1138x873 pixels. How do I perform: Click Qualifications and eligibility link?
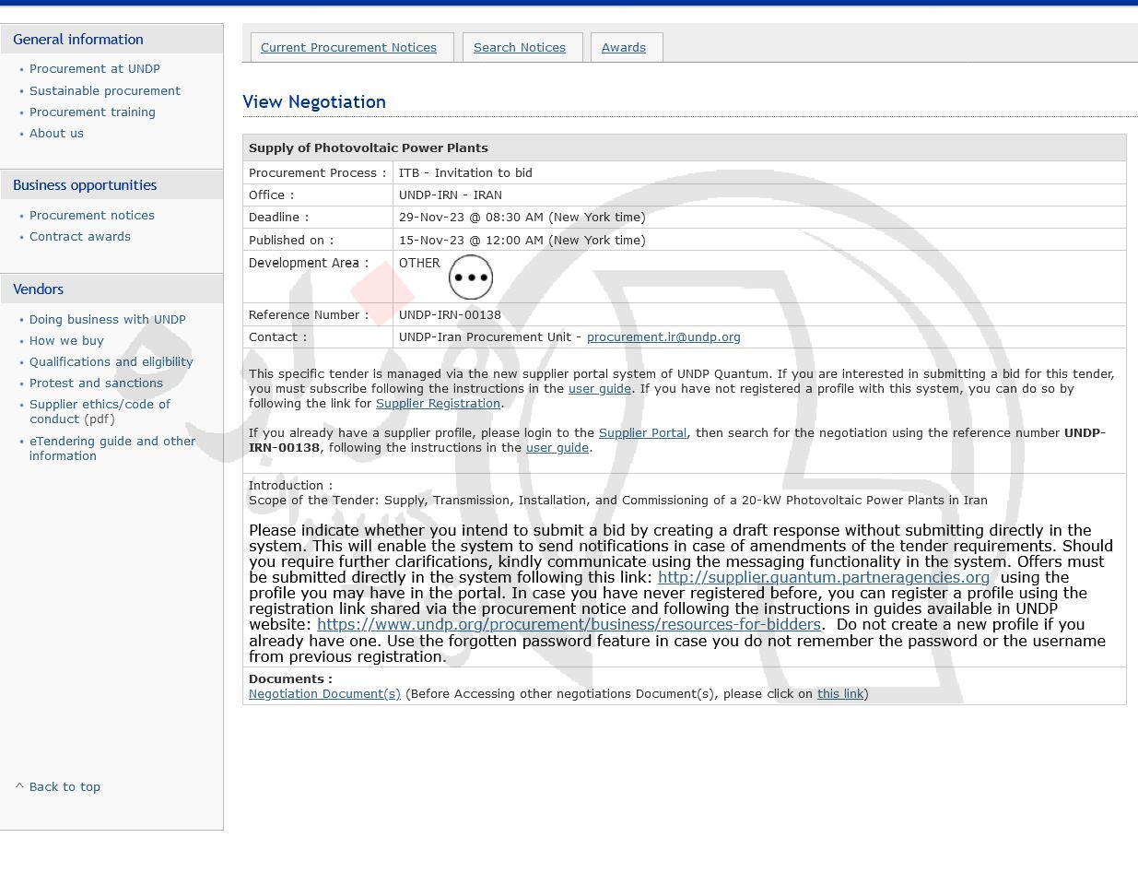(111, 362)
